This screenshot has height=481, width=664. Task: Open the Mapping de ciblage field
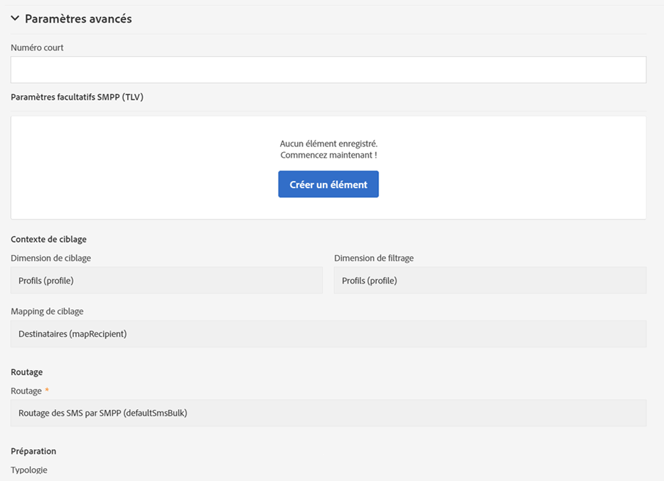(x=328, y=333)
